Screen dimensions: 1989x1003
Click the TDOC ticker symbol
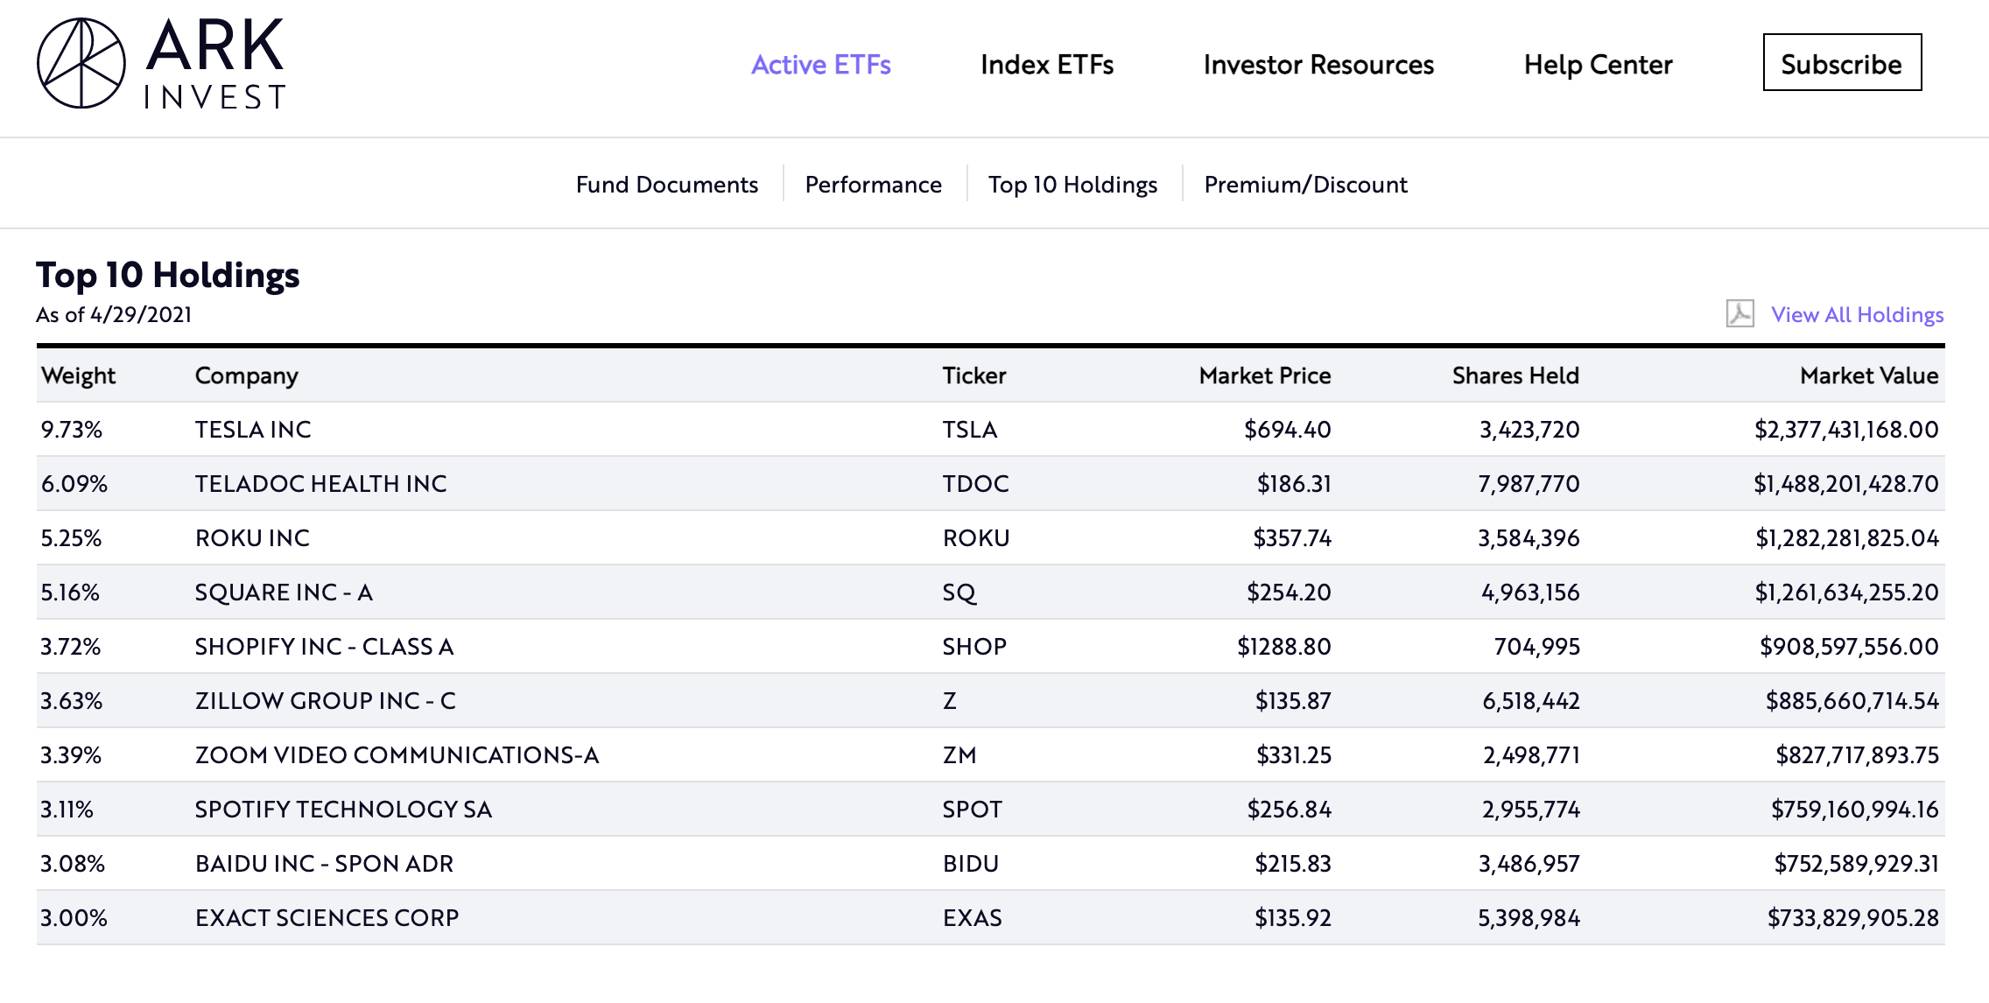tap(975, 484)
